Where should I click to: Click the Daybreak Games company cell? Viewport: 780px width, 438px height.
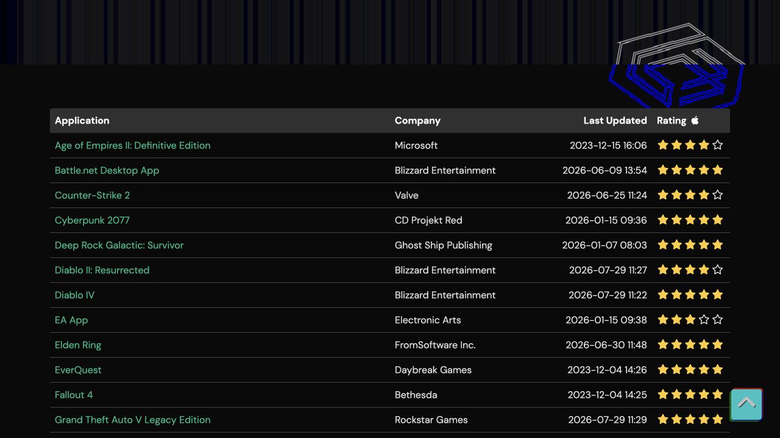click(433, 370)
